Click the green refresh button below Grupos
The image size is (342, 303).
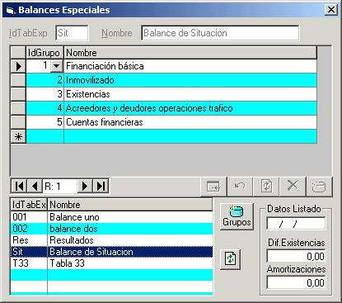coord(230,259)
